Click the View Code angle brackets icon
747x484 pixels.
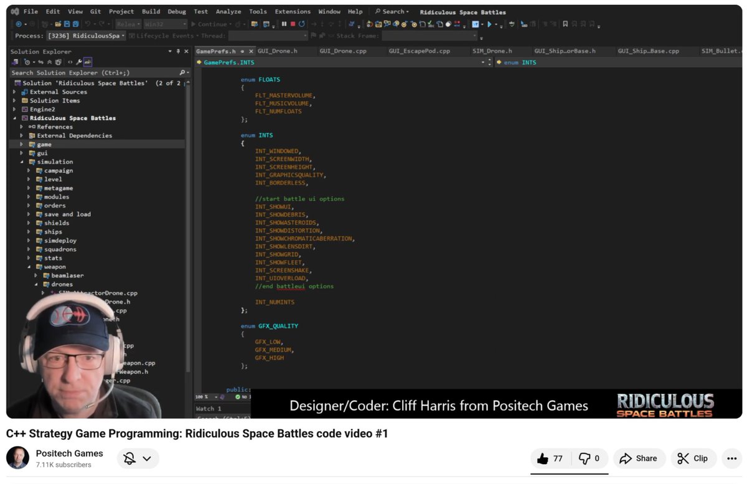[70, 62]
